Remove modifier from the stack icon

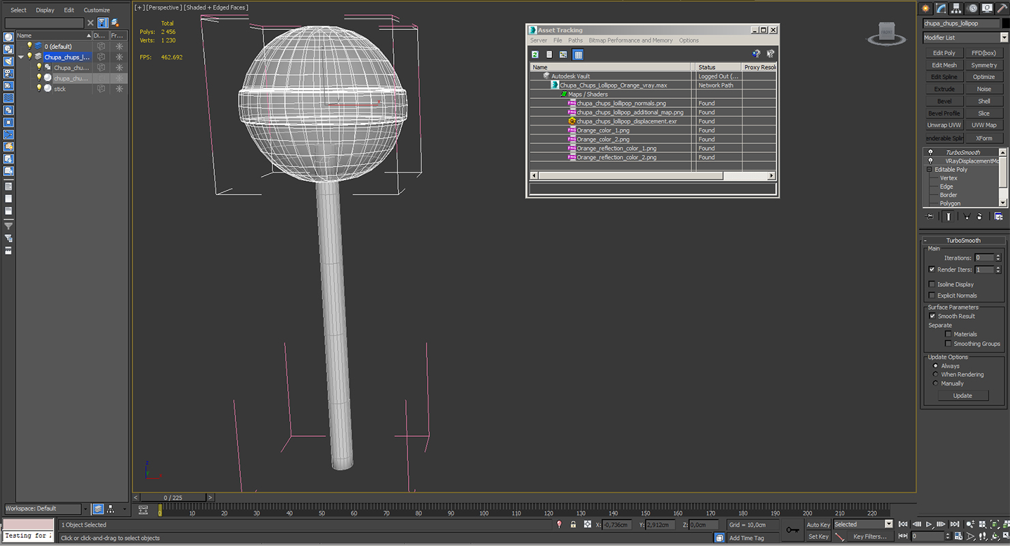point(979,216)
